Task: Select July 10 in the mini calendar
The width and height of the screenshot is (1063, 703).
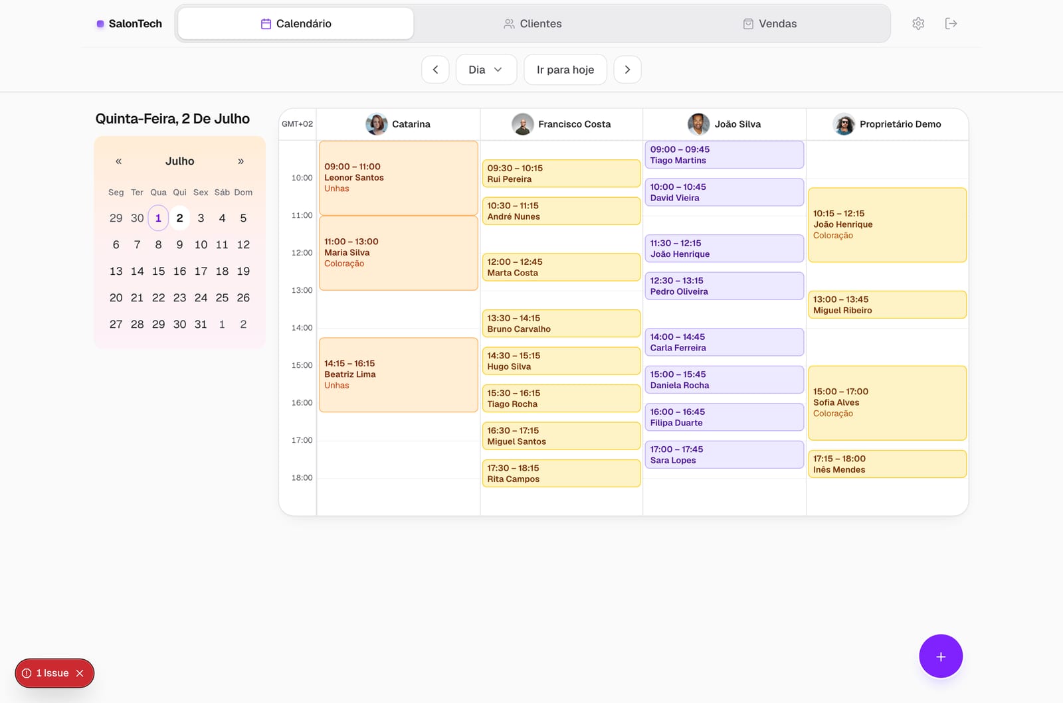Action: point(201,244)
